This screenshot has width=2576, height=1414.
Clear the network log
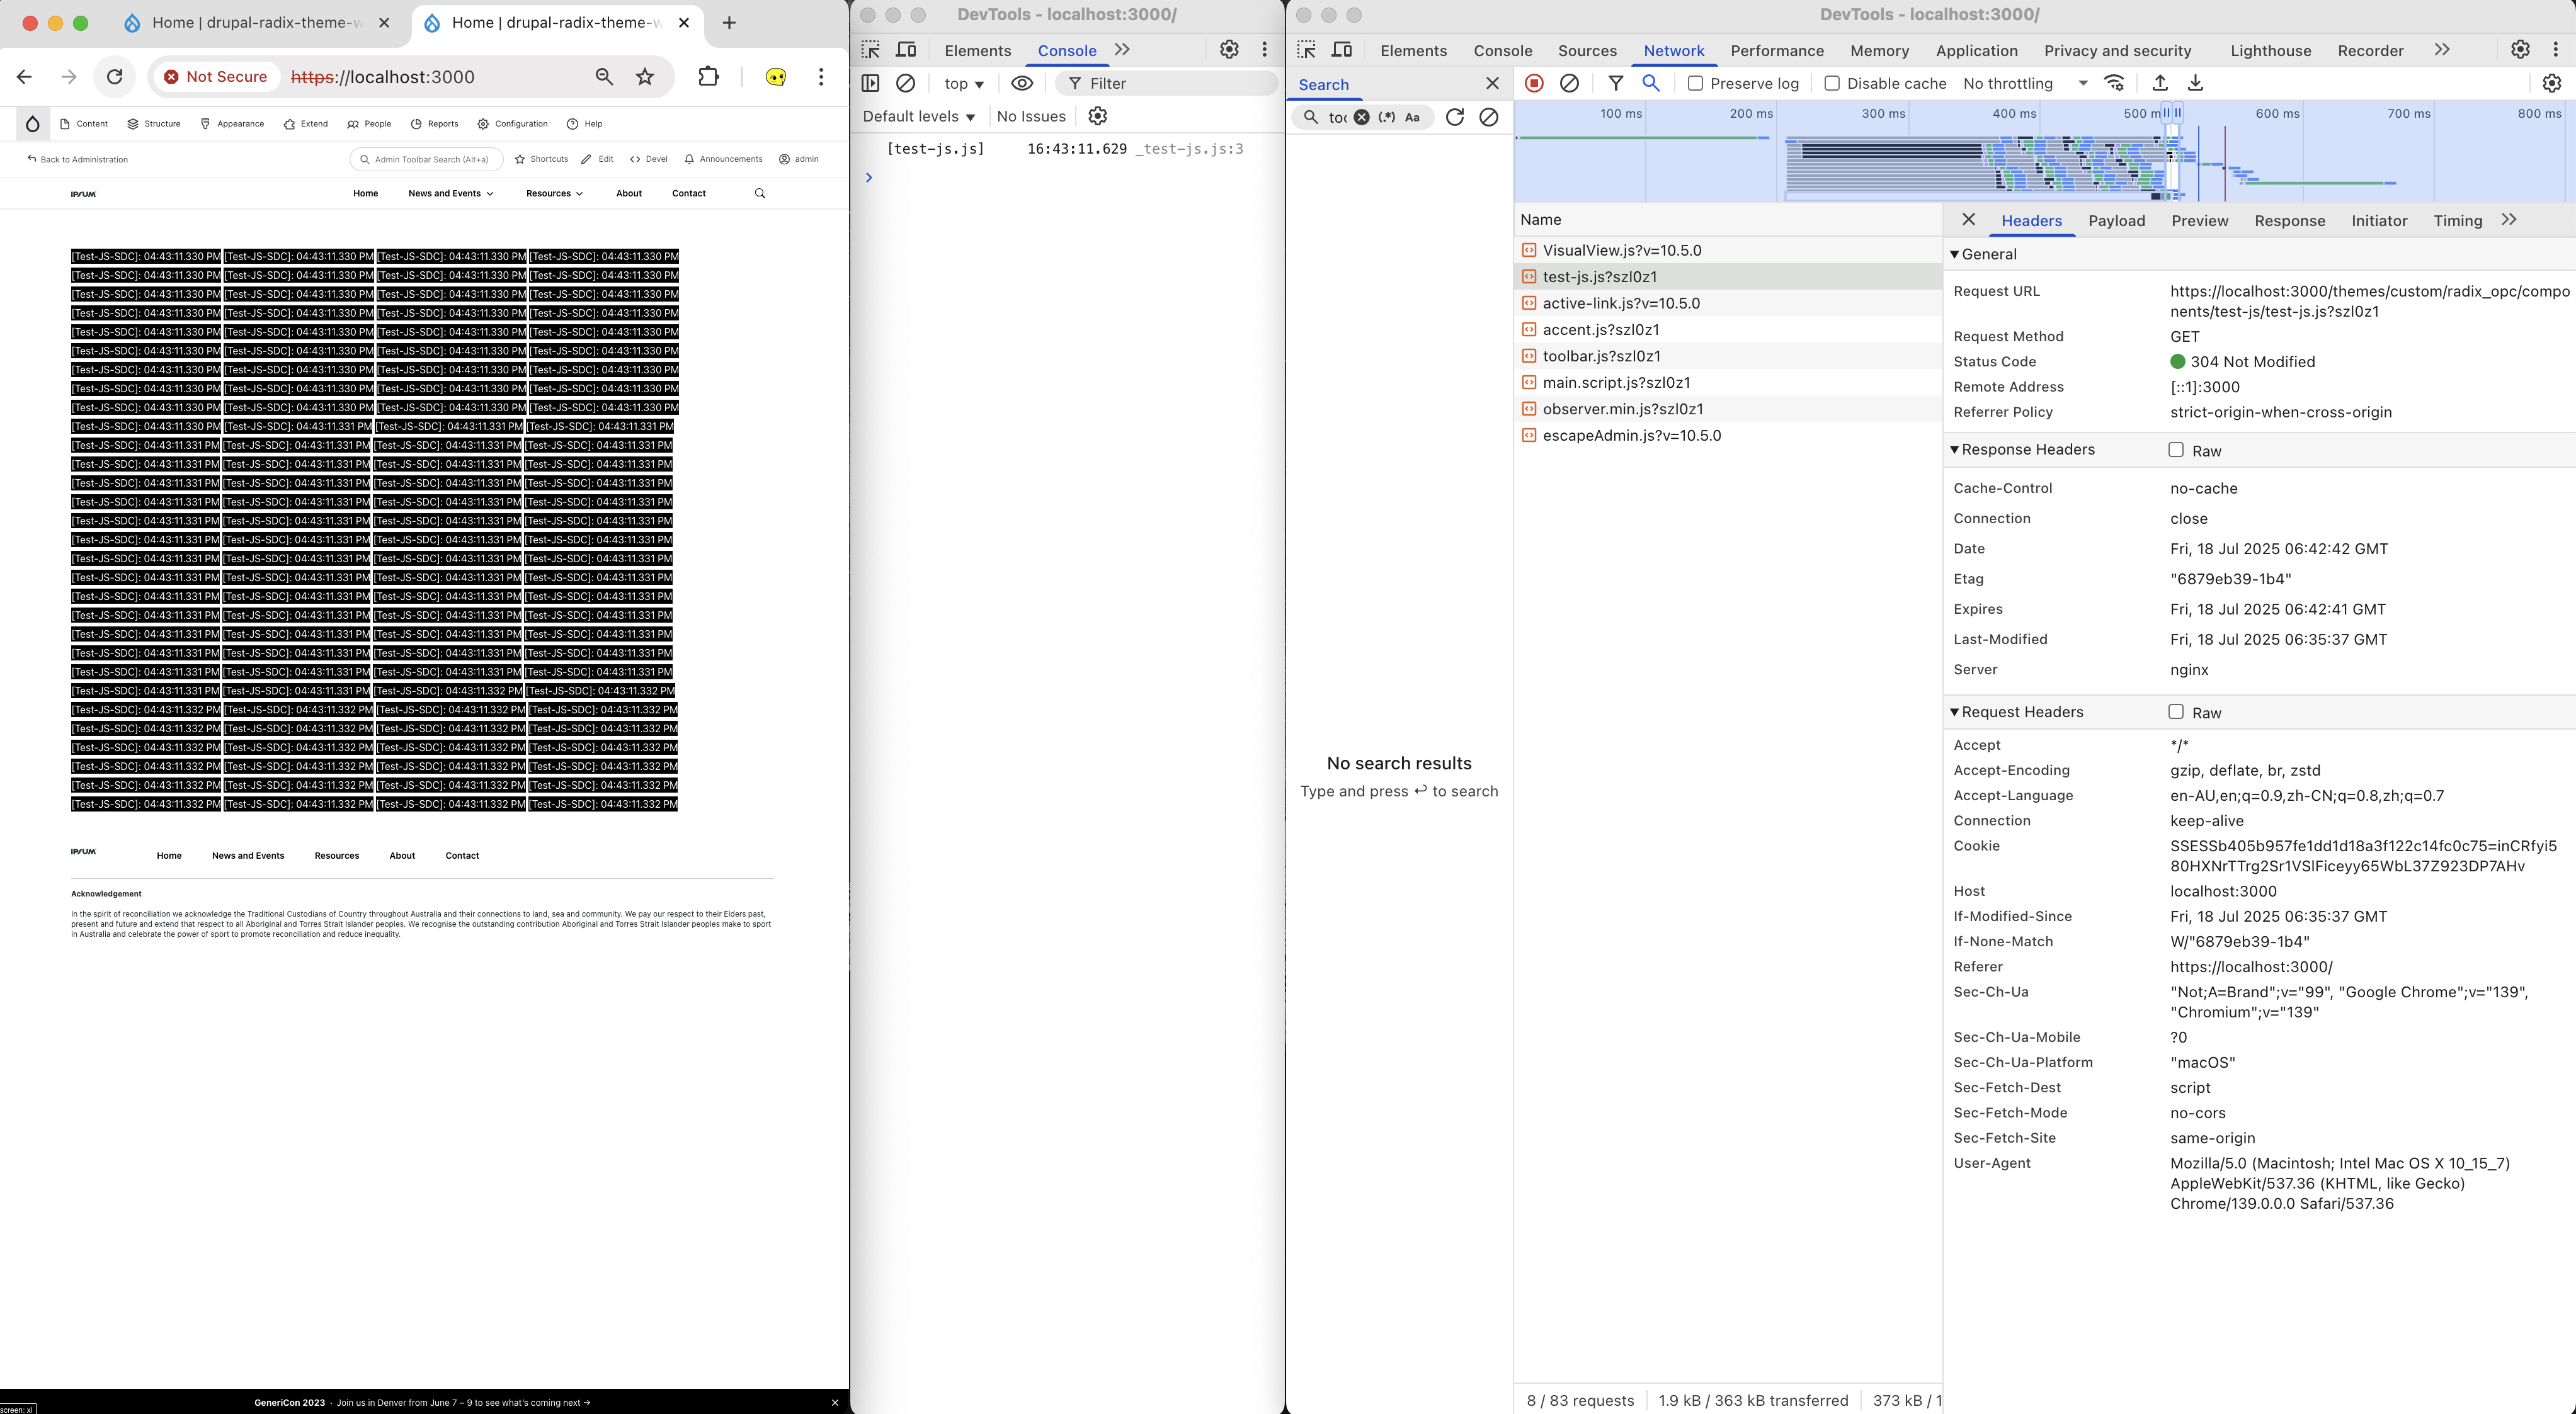pos(1569,84)
